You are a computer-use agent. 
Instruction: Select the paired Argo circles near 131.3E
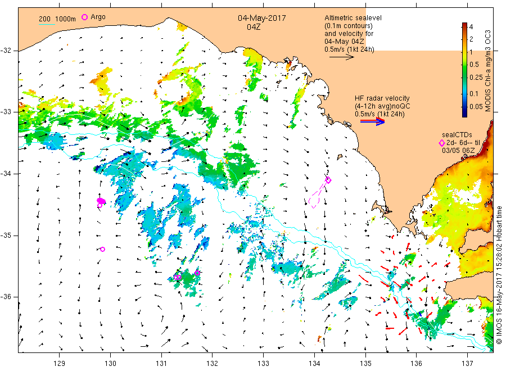[x=178, y=277]
